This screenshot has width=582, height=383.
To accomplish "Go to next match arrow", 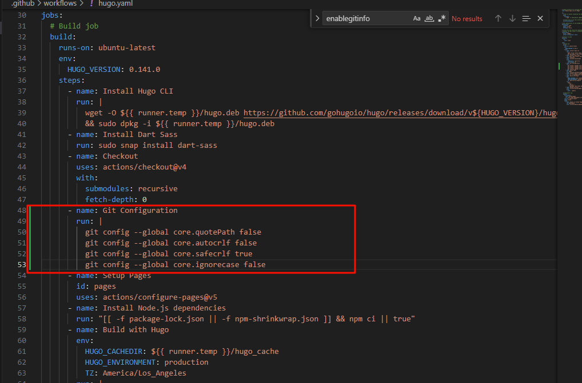I will tap(512, 18).
